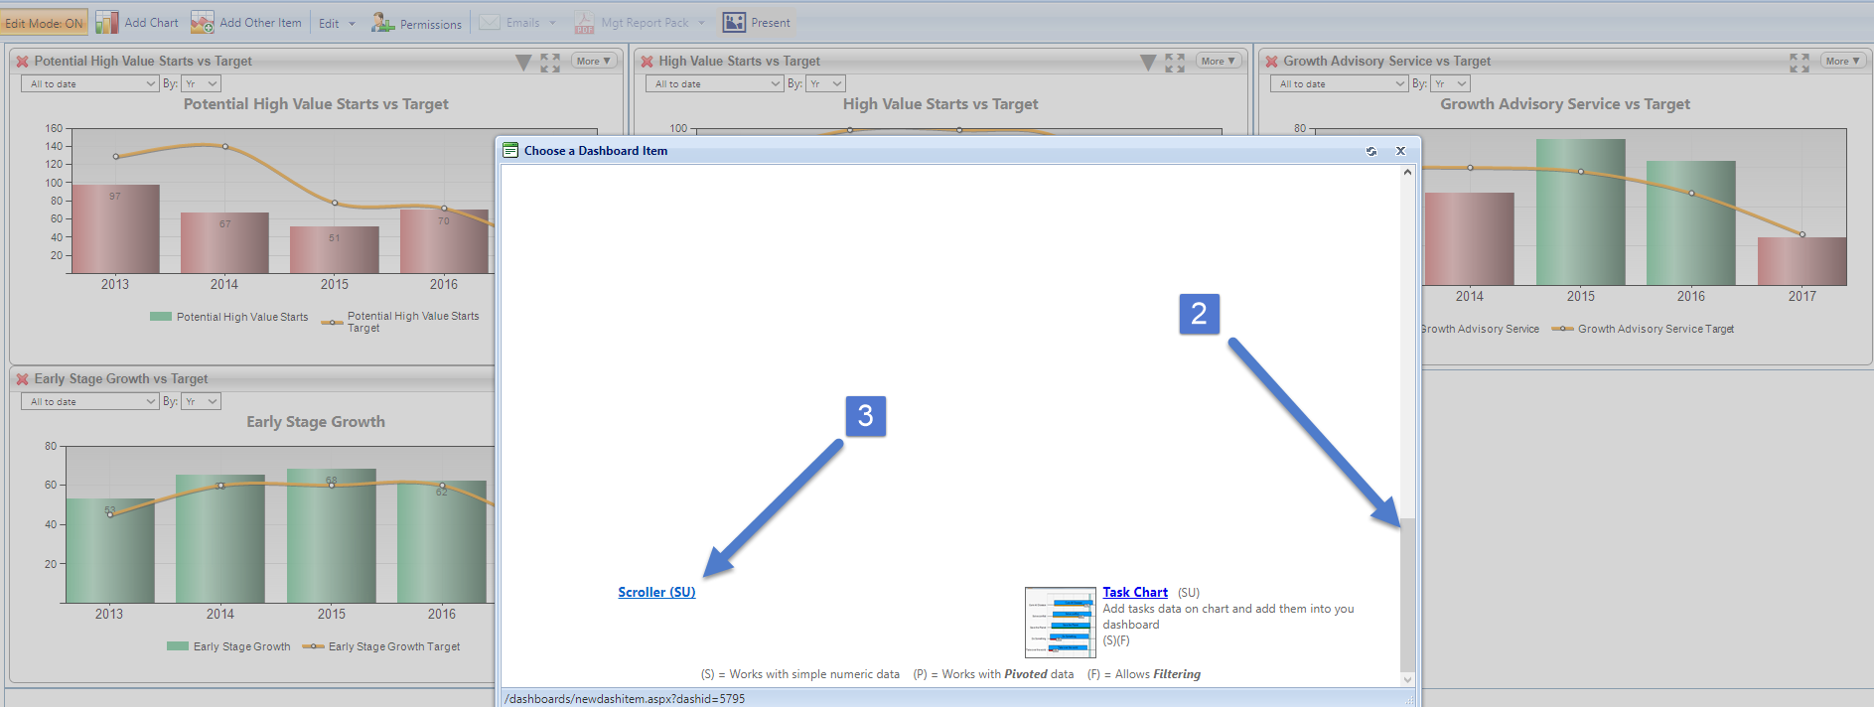Remove the Growth Advisory Service vs Target panel
Viewport: 1874px width, 707px height.
pyautogui.click(x=1271, y=62)
